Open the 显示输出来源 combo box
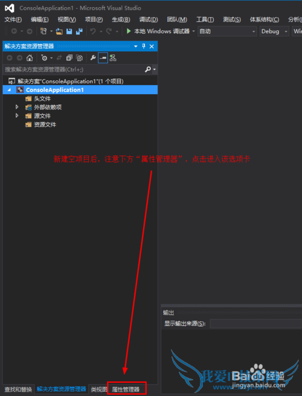Screen dimensions: 302x396 coord(256,324)
